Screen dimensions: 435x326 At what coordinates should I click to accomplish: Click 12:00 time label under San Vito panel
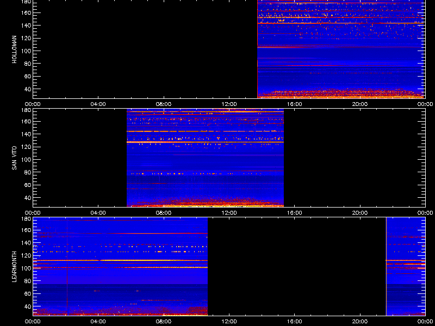(229, 213)
